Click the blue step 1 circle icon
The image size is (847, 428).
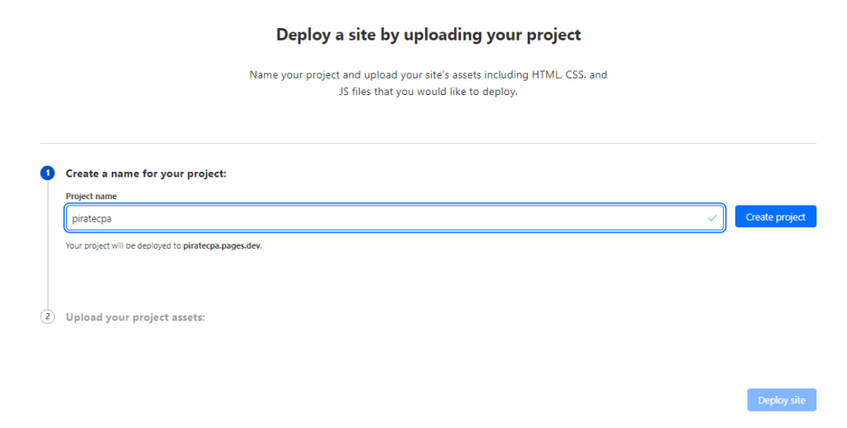click(47, 174)
